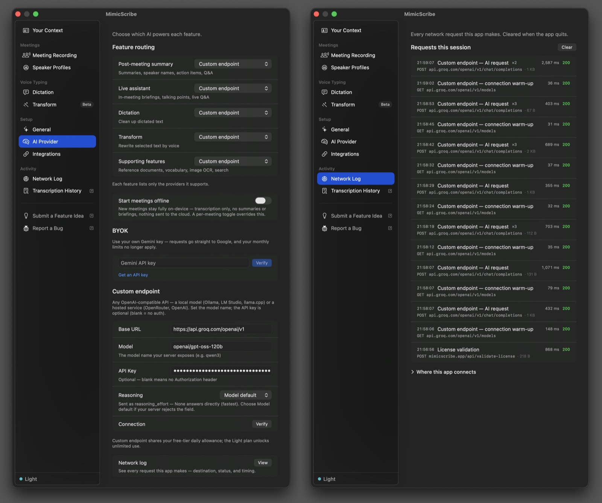602x503 pixels.
Task: Click the Beta badge beside Transform, left window
Action: pyautogui.click(x=87, y=105)
